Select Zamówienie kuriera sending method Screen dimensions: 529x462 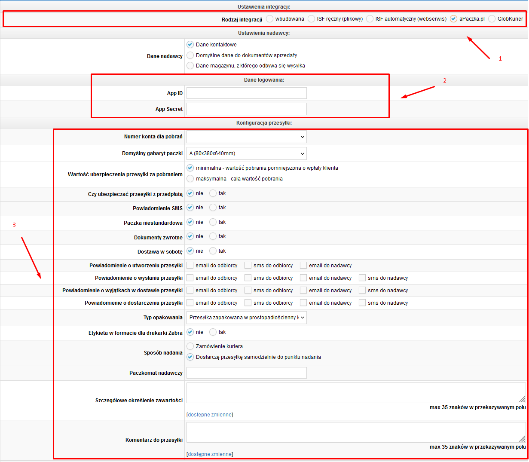click(x=190, y=346)
